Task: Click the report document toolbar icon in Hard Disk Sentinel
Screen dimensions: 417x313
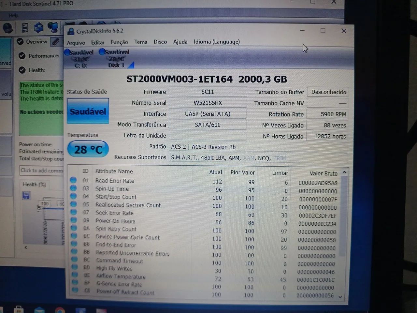Action: (25, 28)
